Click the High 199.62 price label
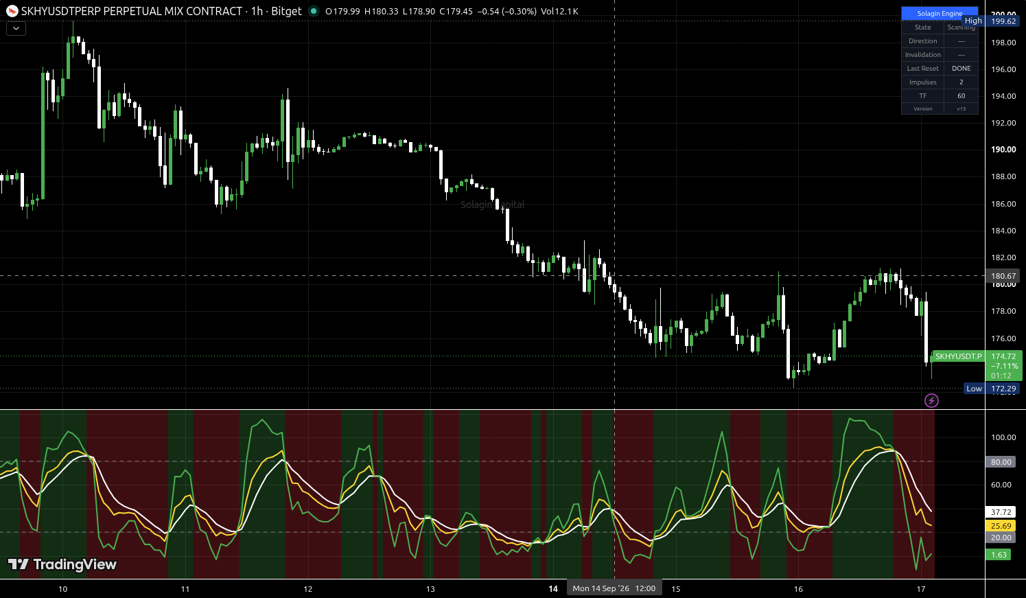This screenshot has height=598, width=1026. tap(992, 21)
